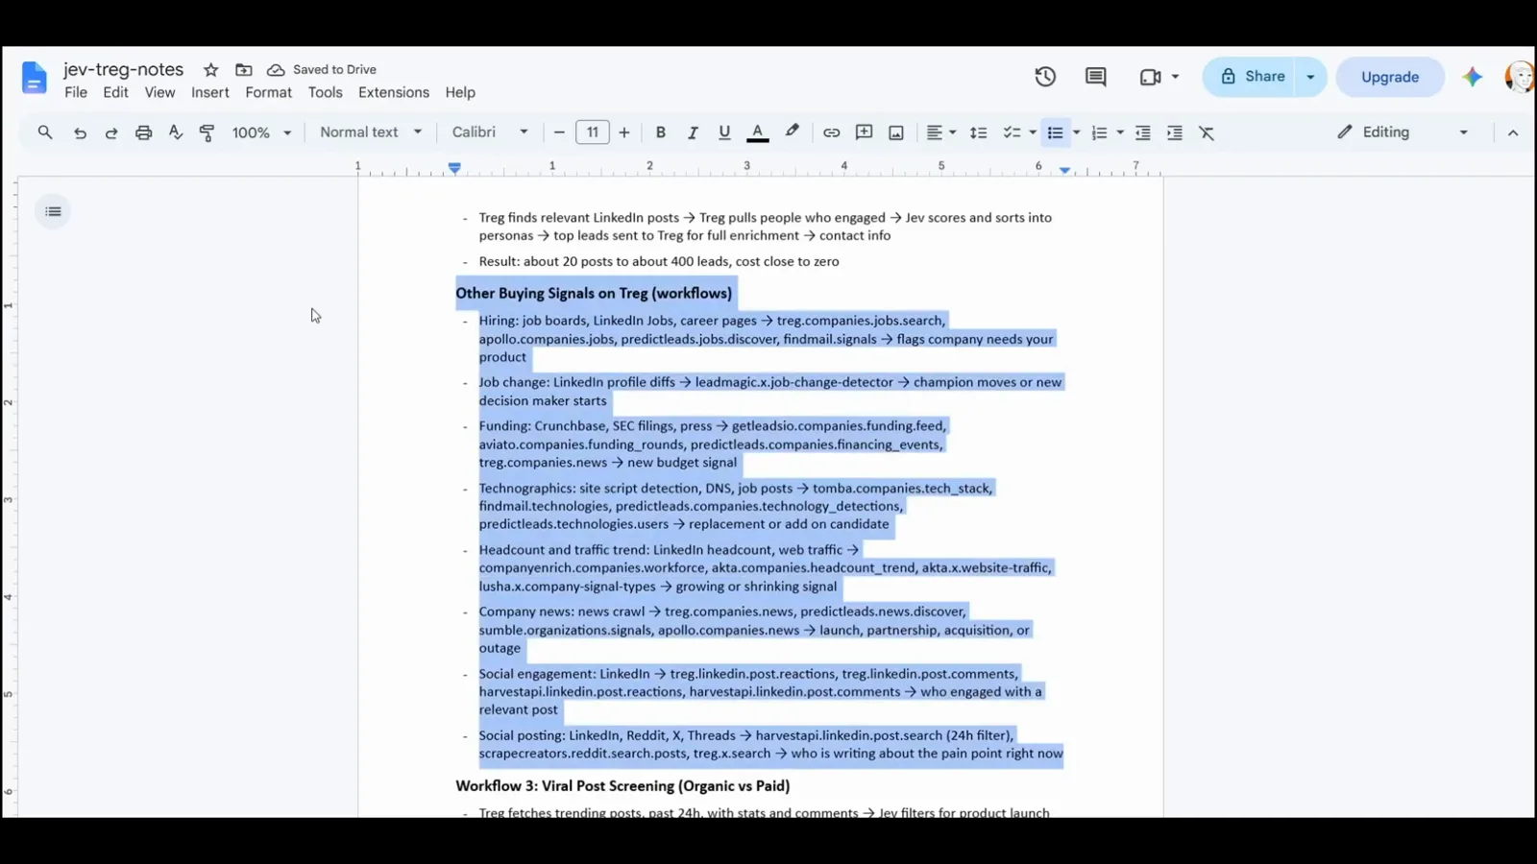Decrease font size with minus
Image resolution: width=1537 pixels, height=864 pixels.
559,132
